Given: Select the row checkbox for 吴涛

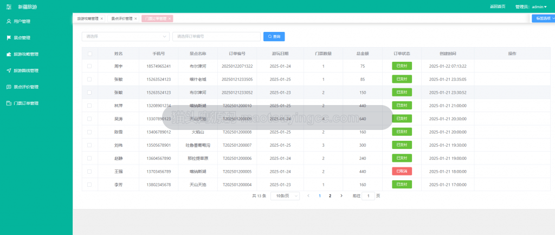Looking at the screenshot, I should click(89, 119).
